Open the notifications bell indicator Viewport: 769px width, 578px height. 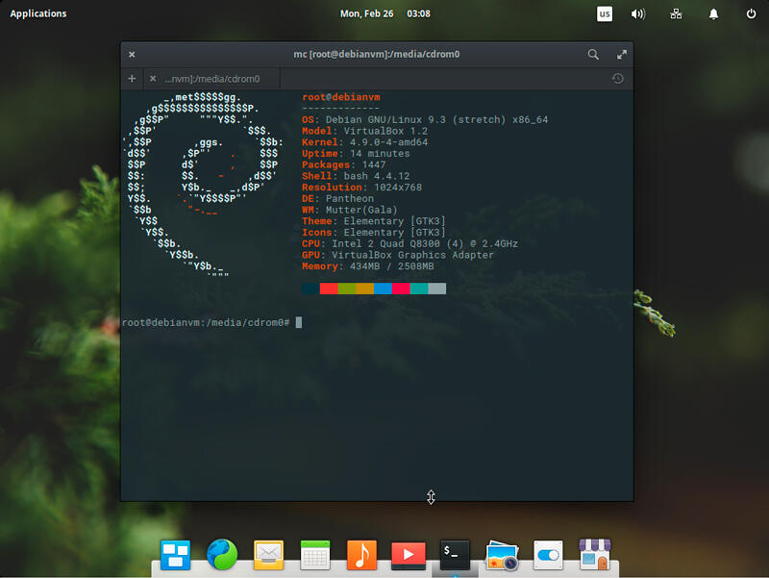[713, 13]
